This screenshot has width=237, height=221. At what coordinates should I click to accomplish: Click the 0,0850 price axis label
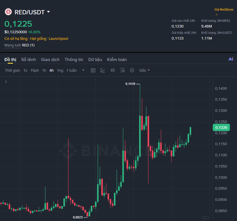(221, 211)
